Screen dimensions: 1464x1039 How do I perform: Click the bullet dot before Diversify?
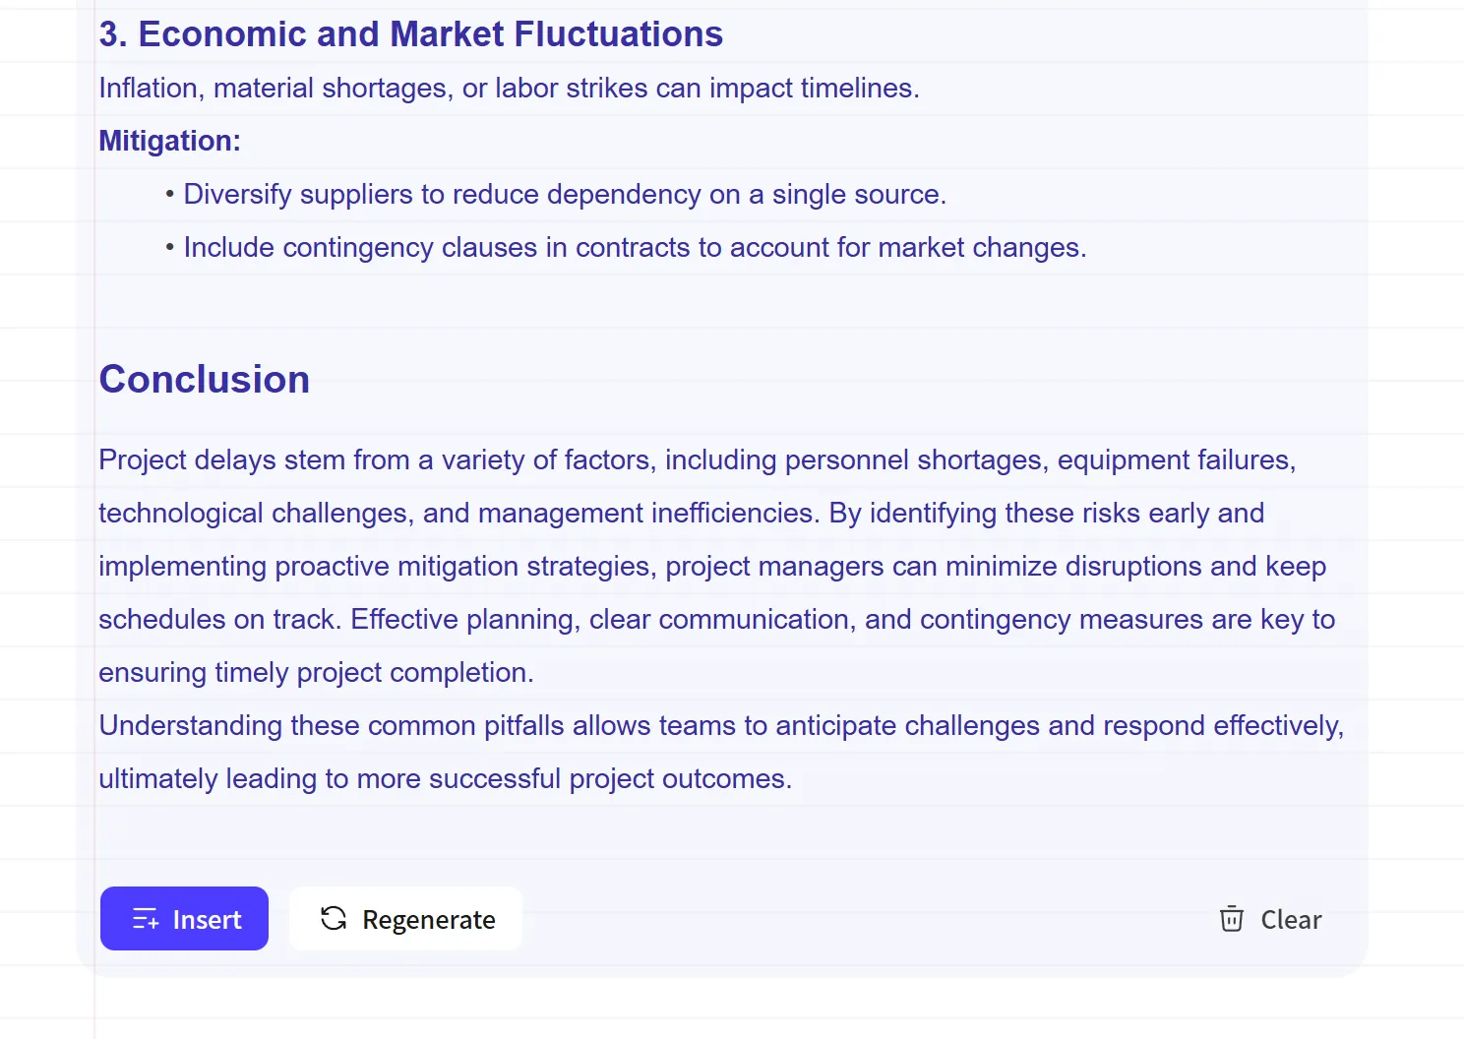(x=170, y=194)
